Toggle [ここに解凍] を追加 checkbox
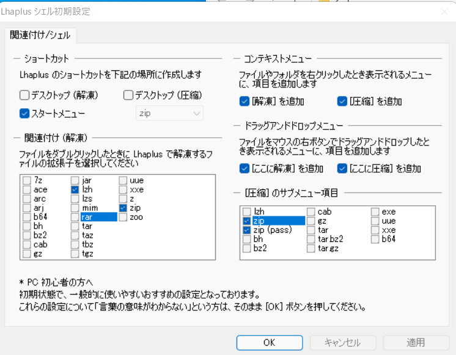Viewport: 456px width, 355px height. point(245,169)
